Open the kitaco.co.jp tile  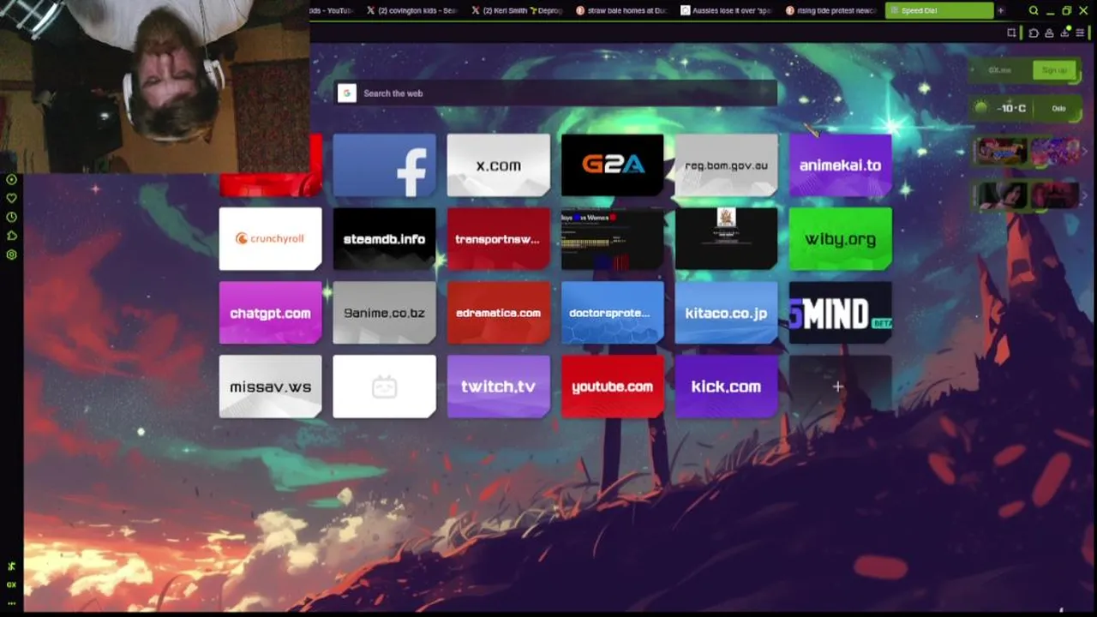coord(726,312)
